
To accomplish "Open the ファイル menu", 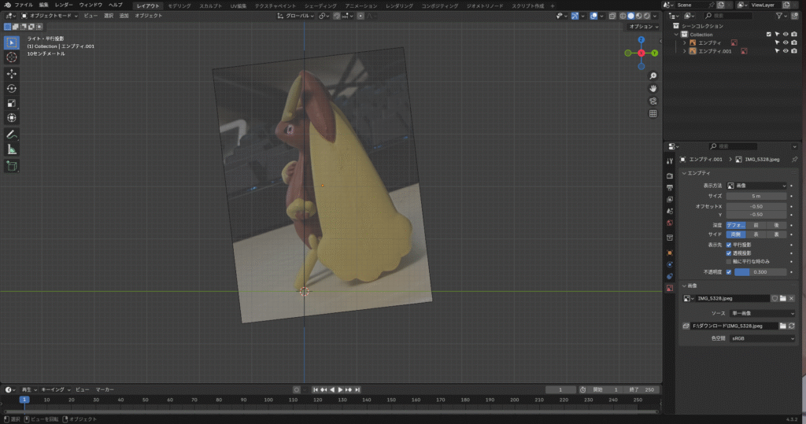I will click(x=24, y=6).
